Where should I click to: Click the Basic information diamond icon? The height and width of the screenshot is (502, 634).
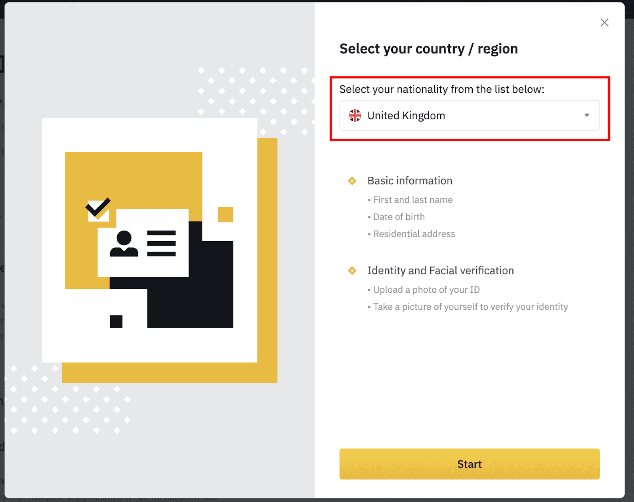pos(352,181)
